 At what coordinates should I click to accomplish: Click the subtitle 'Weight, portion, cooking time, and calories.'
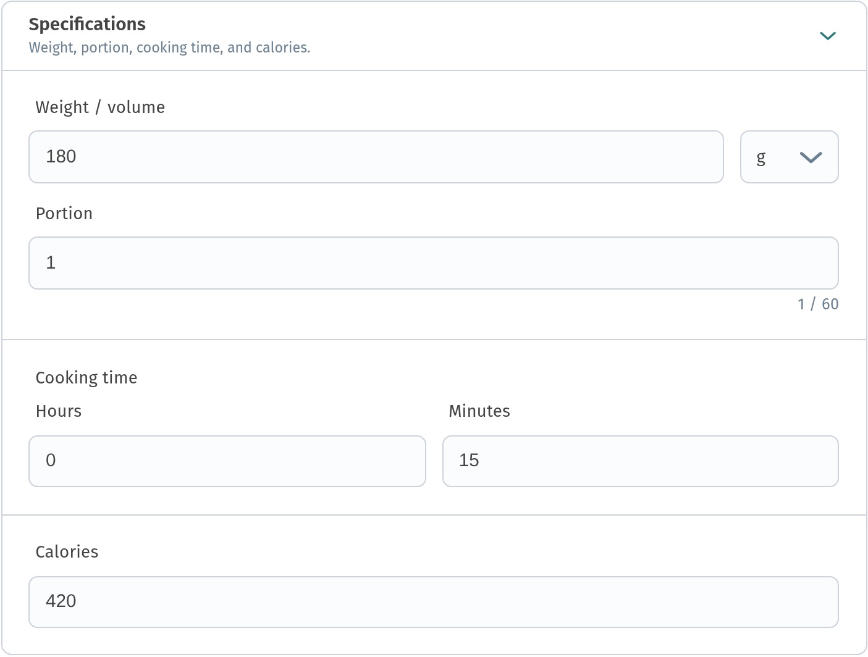[x=169, y=48]
